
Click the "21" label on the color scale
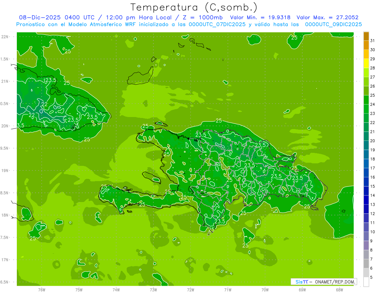[x=373, y=132]
